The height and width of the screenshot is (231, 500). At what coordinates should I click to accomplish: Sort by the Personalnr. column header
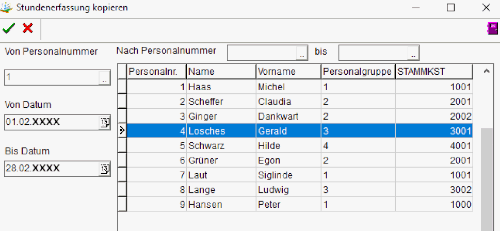156,71
